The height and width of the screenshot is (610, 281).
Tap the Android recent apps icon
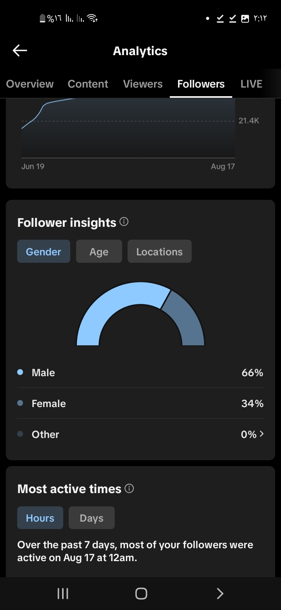point(63,594)
